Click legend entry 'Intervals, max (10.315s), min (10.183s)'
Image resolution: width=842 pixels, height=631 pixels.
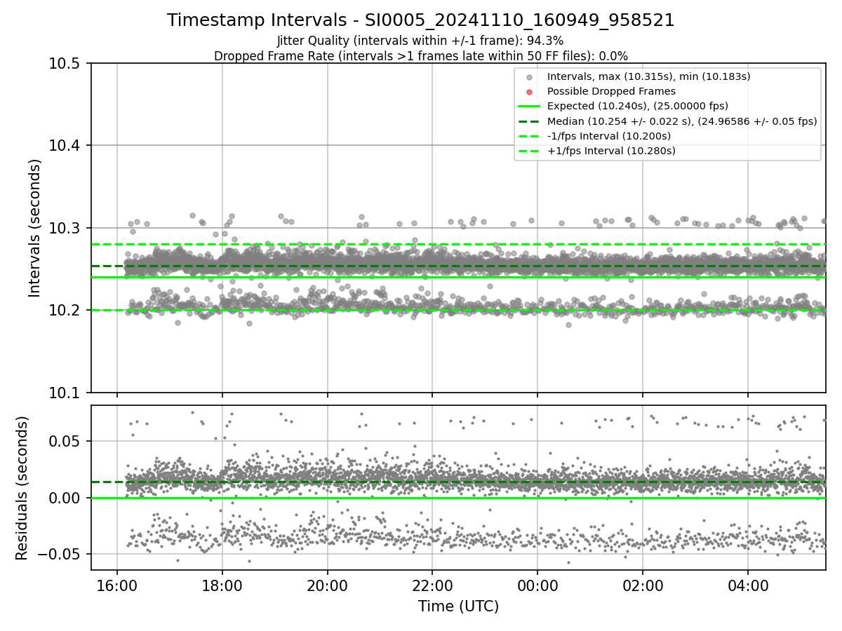(x=649, y=76)
